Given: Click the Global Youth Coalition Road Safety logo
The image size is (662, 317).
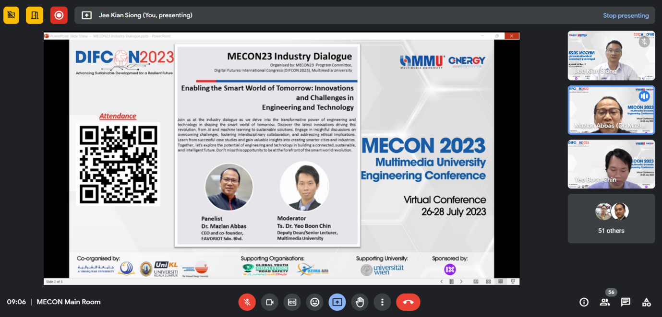Looking at the screenshot, I should pos(265,270).
